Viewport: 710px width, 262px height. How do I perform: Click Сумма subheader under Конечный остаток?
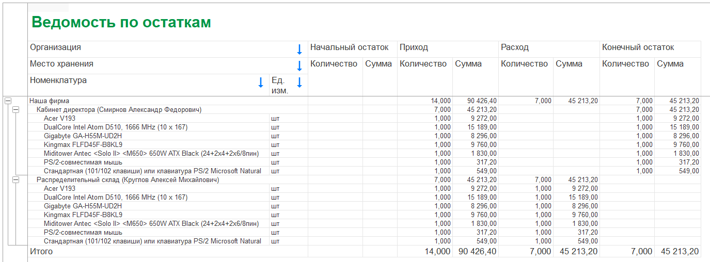(677, 77)
